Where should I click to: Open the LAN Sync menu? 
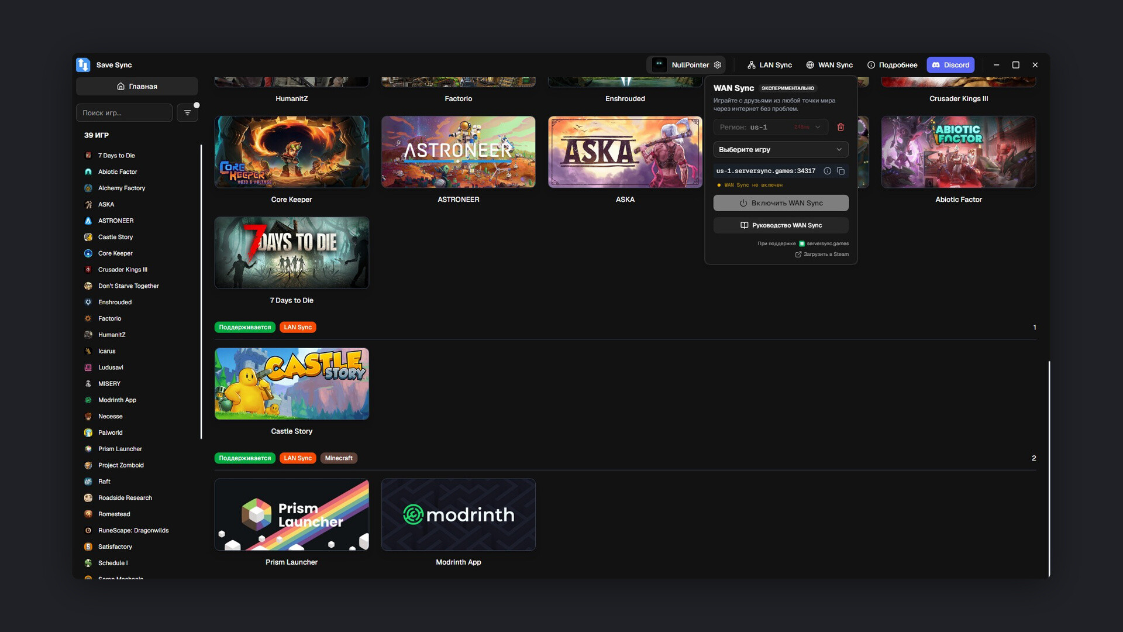coord(769,65)
